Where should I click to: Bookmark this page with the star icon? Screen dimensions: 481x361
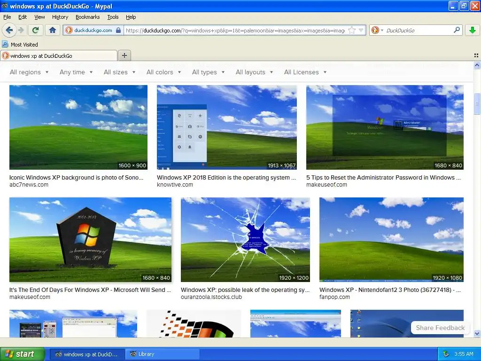(352, 30)
